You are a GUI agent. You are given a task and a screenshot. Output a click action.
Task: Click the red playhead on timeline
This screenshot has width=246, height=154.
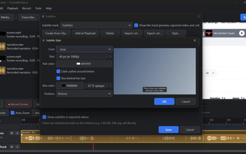coord(93,143)
